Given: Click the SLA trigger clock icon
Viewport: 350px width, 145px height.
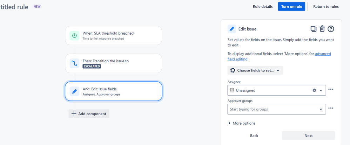Looking at the screenshot, I should click(x=74, y=35).
